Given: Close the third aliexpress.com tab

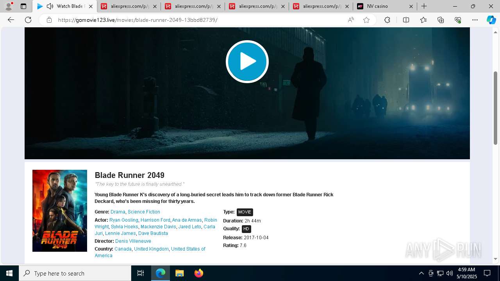Looking at the screenshot, I should [283, 6].
